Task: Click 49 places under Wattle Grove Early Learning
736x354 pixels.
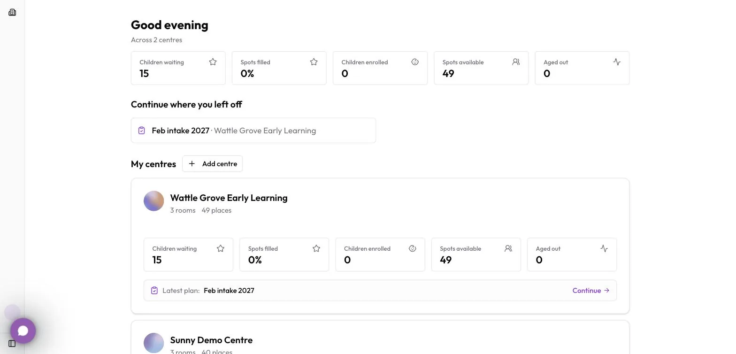Action: (x=216, y=210)
